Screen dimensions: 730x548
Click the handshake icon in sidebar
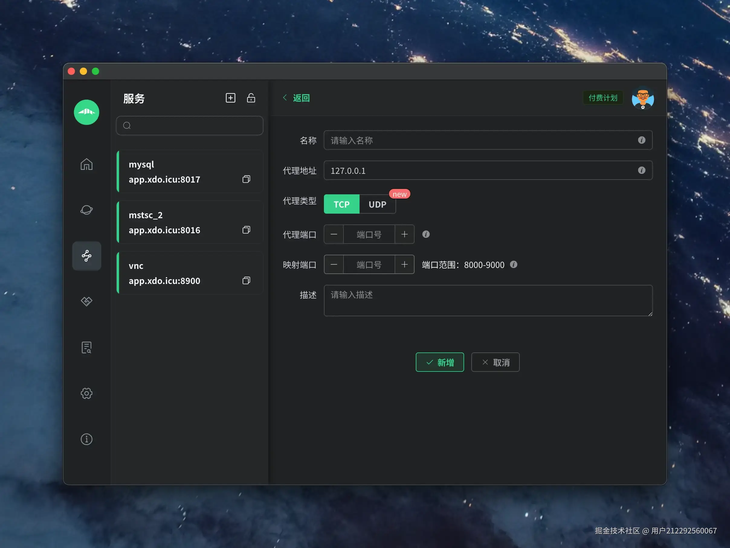pyautogui.click(x=86, y=301)
